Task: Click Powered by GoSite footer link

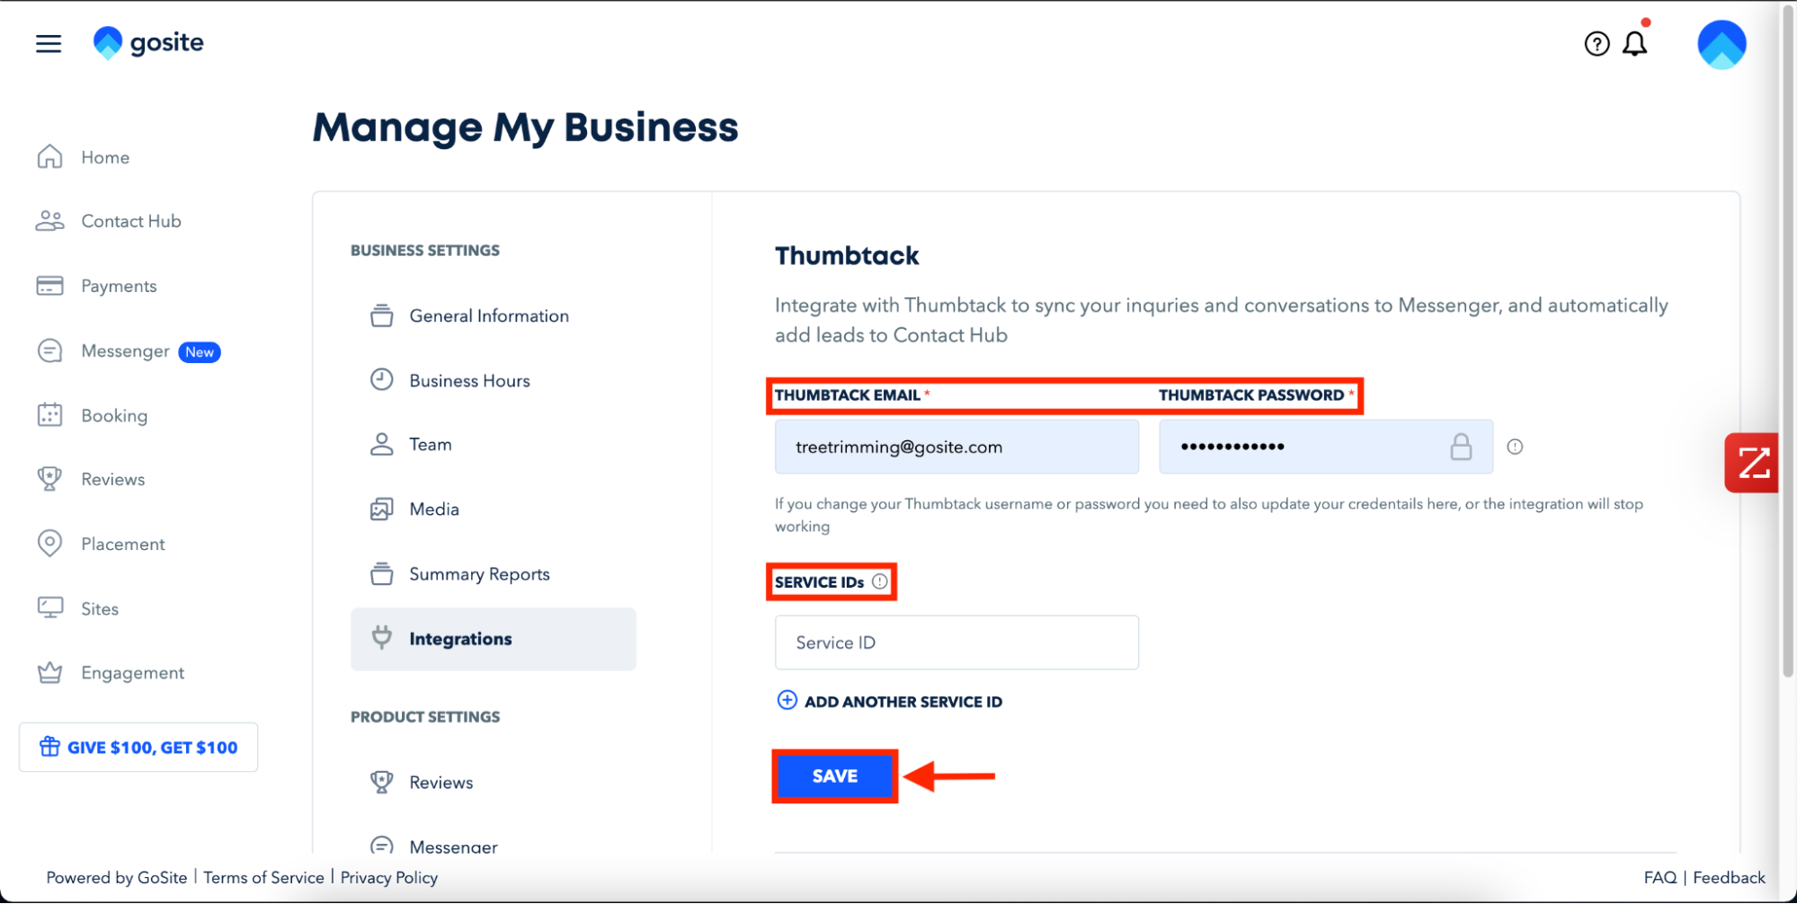Action: tap(117, 877)
